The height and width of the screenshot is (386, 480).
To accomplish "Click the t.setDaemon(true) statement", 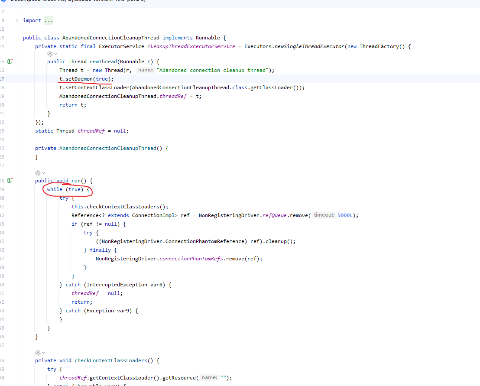I will (86, 79).
